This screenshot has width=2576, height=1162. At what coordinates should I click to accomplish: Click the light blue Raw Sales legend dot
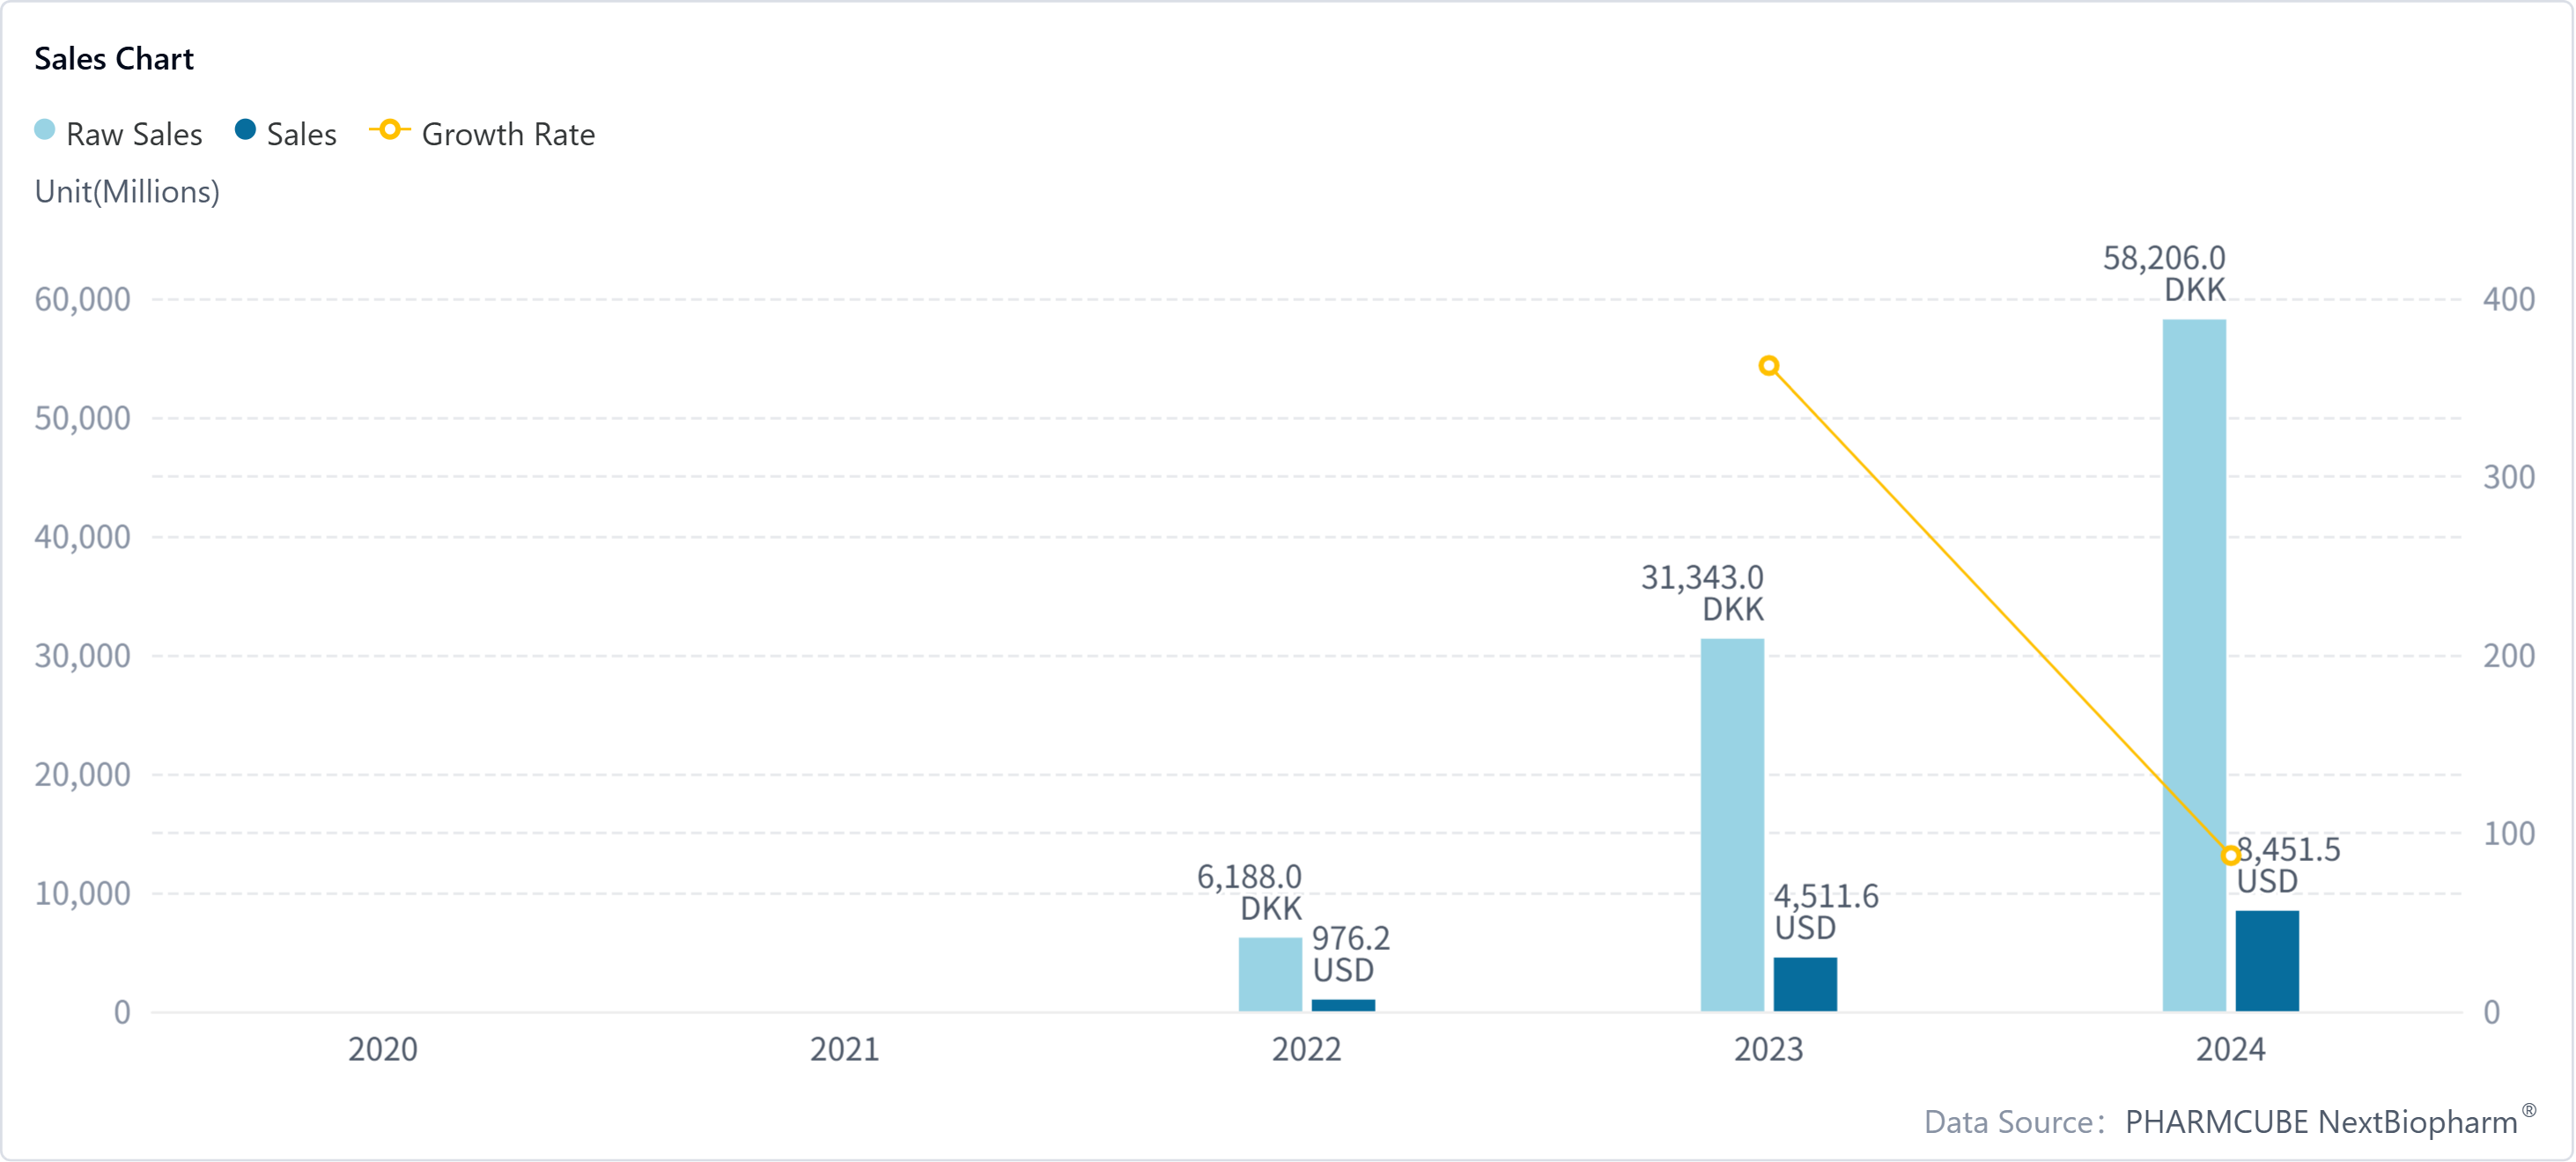coord(44,130)
